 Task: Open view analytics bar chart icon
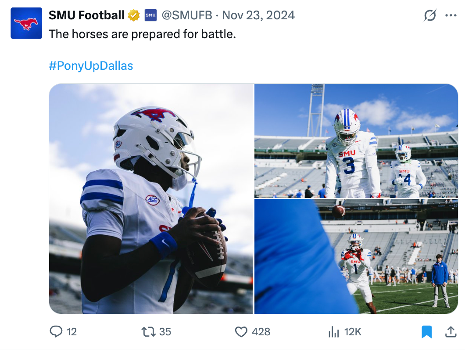(x=334, y=331)
